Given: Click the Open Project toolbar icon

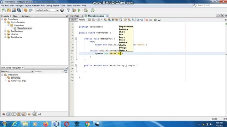Looking at the screenshot, I should coord(14,10).
